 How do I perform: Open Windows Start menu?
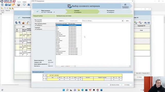[64, 90]
